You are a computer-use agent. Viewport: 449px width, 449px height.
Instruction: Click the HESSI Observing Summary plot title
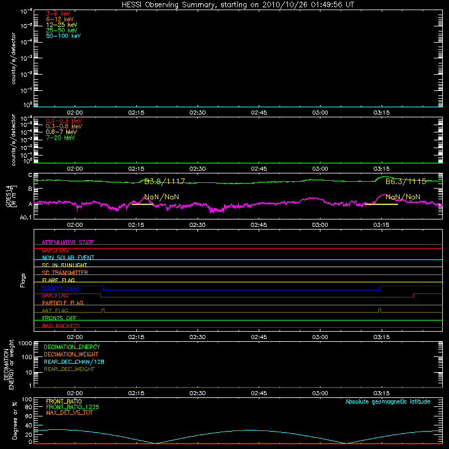coord(237,5)
